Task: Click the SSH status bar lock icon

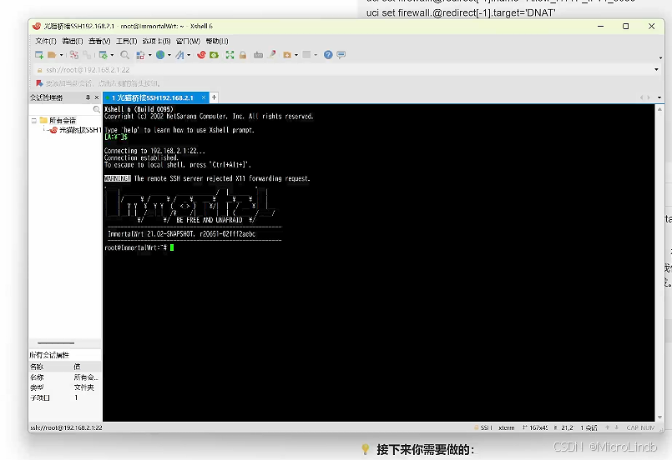Action: pos(476,427)
